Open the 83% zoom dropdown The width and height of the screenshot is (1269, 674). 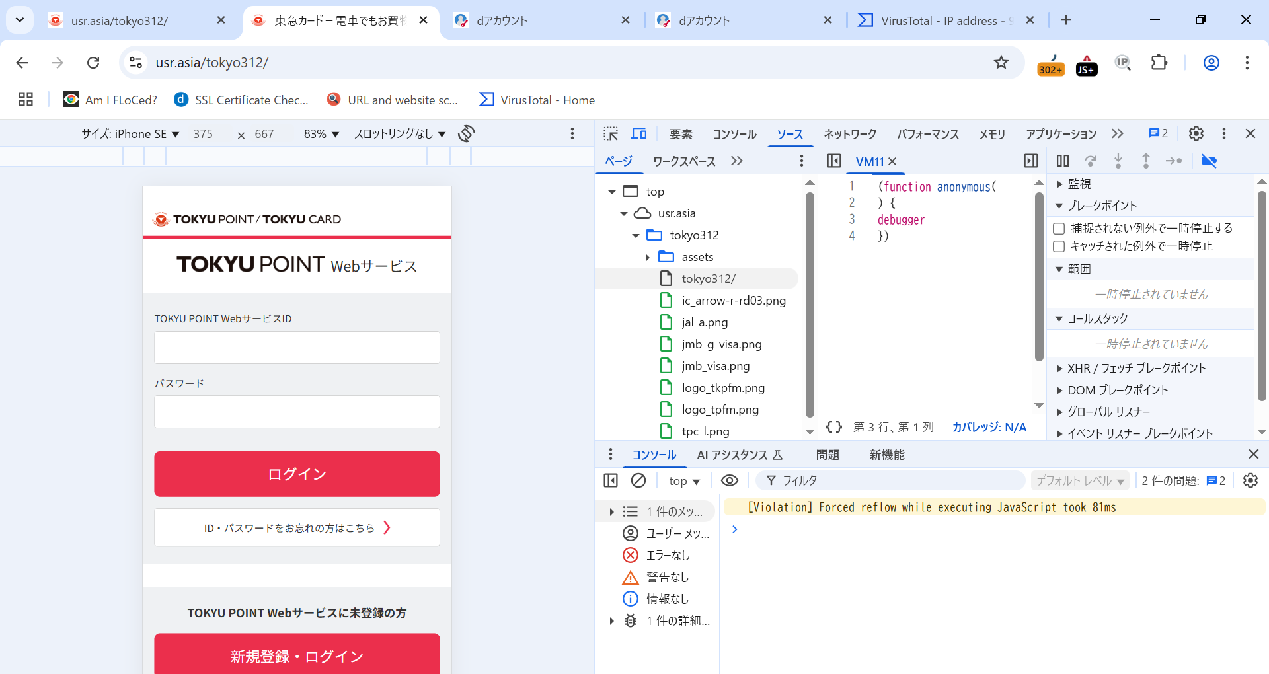[321, 133]
